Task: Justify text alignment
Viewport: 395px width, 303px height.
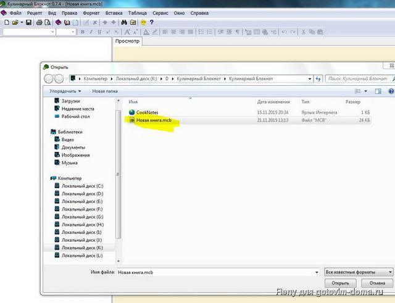Action: (x=191, y=31)
